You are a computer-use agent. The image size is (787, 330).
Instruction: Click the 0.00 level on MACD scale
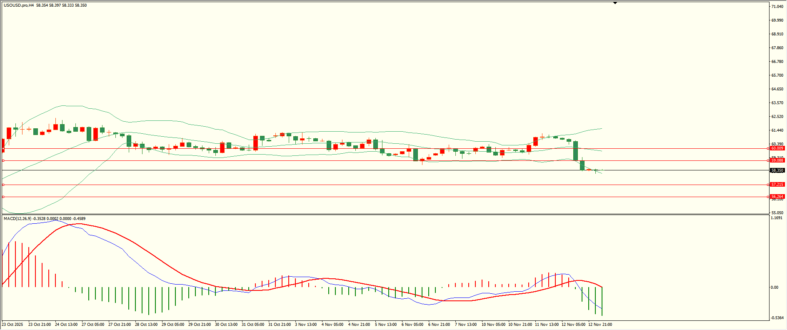pos(775,287)
